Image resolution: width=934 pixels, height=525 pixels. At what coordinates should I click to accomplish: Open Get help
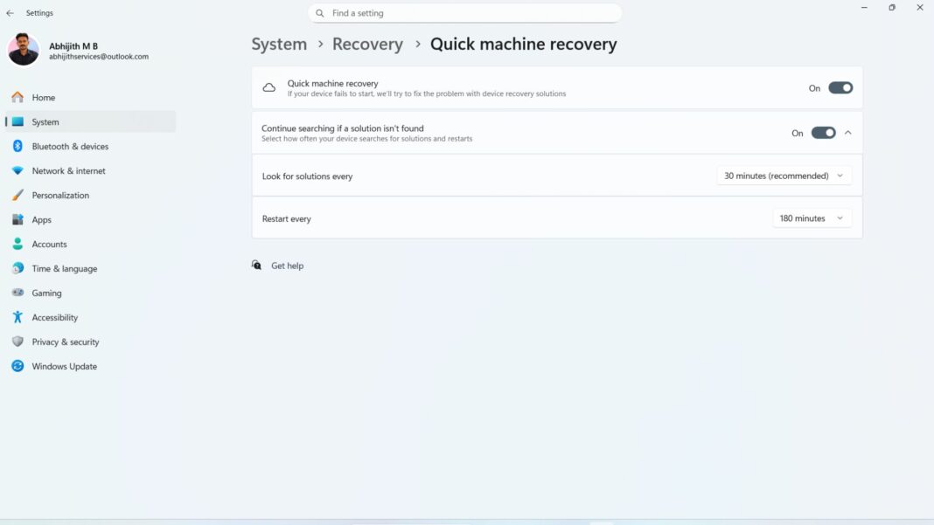[x=286, y=266]
